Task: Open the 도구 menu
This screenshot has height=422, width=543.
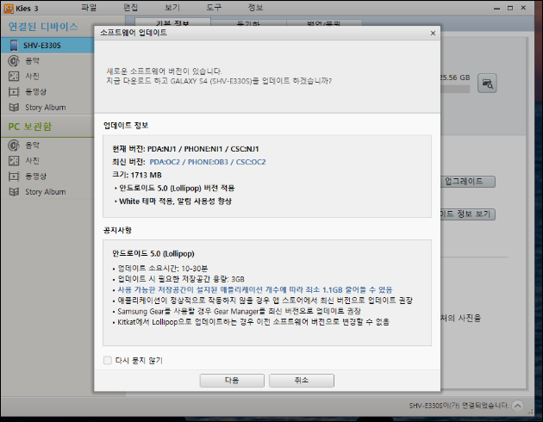Action: [214, 8]
